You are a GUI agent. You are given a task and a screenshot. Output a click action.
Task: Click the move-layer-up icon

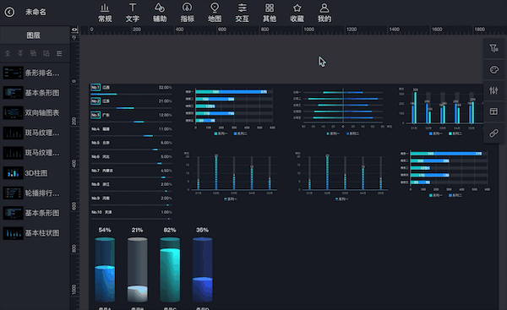33,53
